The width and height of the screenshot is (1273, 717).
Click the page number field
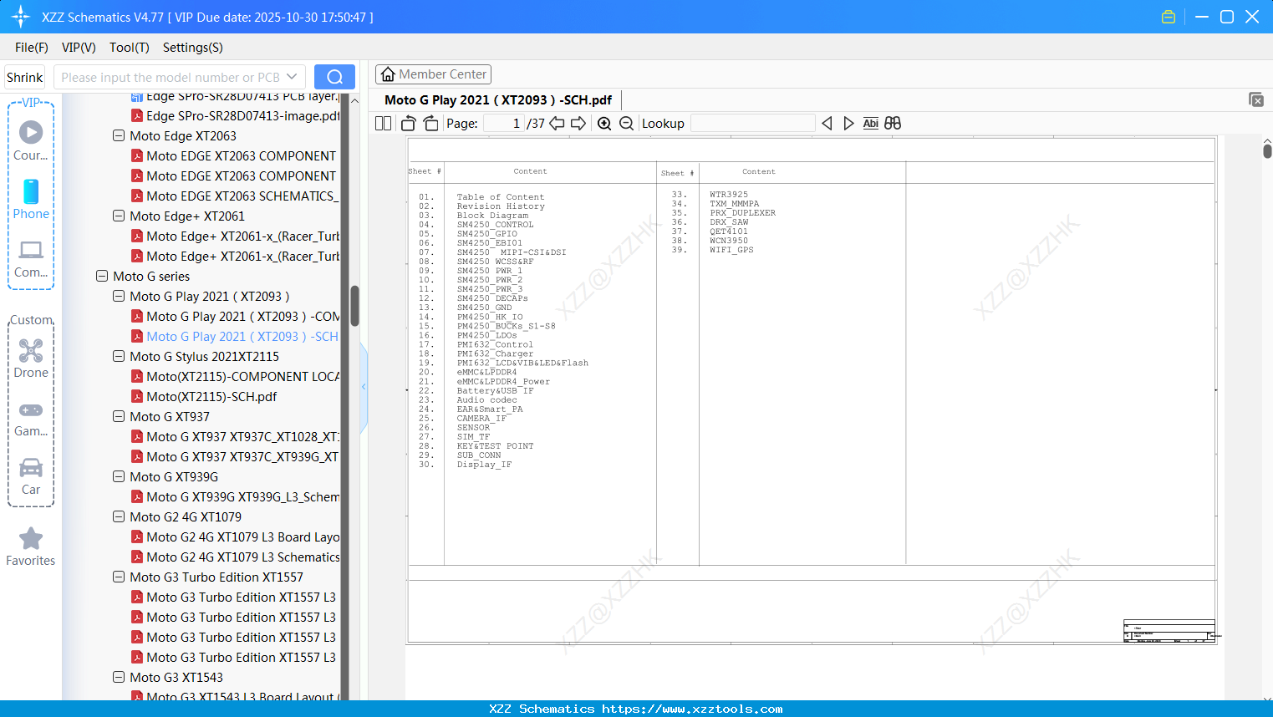point(503,124)
